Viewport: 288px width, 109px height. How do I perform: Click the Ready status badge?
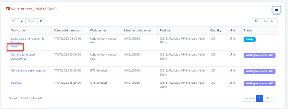coord(249,39)
